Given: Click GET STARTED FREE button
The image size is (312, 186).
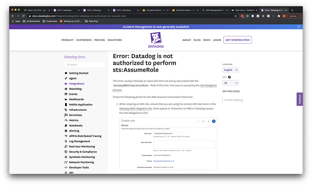Looking at the screenshot, I should 238,40.
